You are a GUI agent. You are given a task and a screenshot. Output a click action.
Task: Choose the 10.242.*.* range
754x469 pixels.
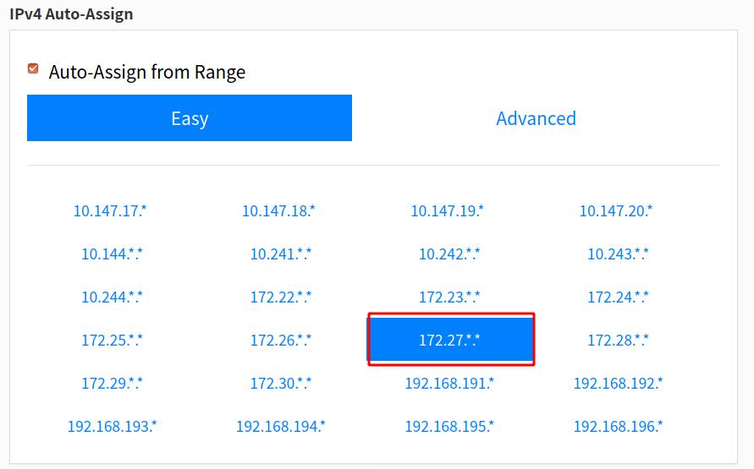449,254
